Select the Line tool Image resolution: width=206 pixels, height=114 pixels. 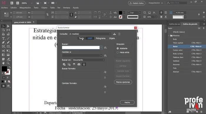tap(8, 38)
